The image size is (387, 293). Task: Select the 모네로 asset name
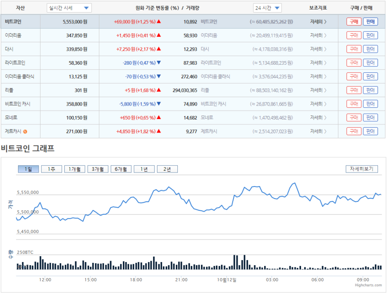11,118
